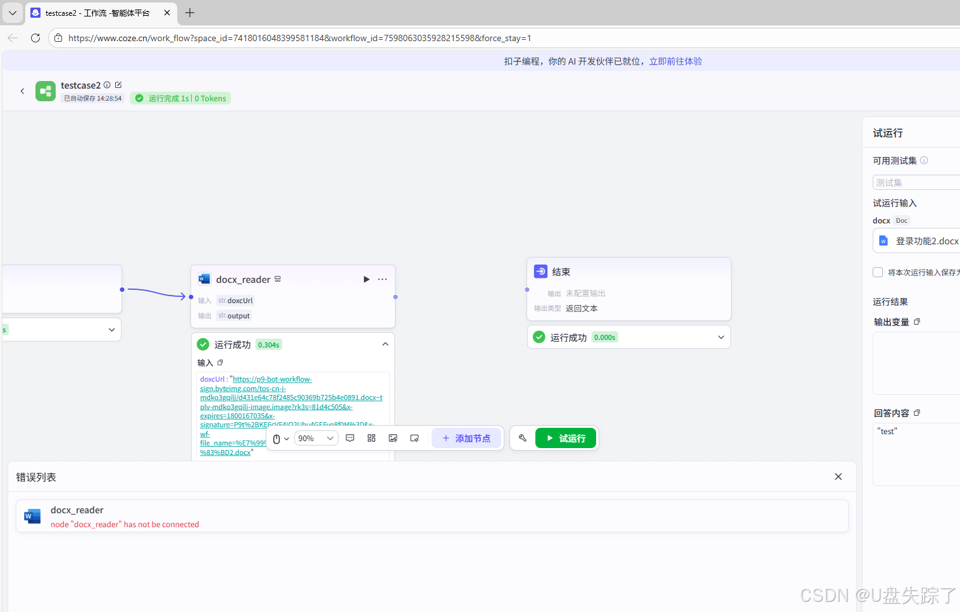Image resolution: width=960 pixels, height=612 pixels.
Task: Expand the 结束 node run result
Action: [721, 337]
